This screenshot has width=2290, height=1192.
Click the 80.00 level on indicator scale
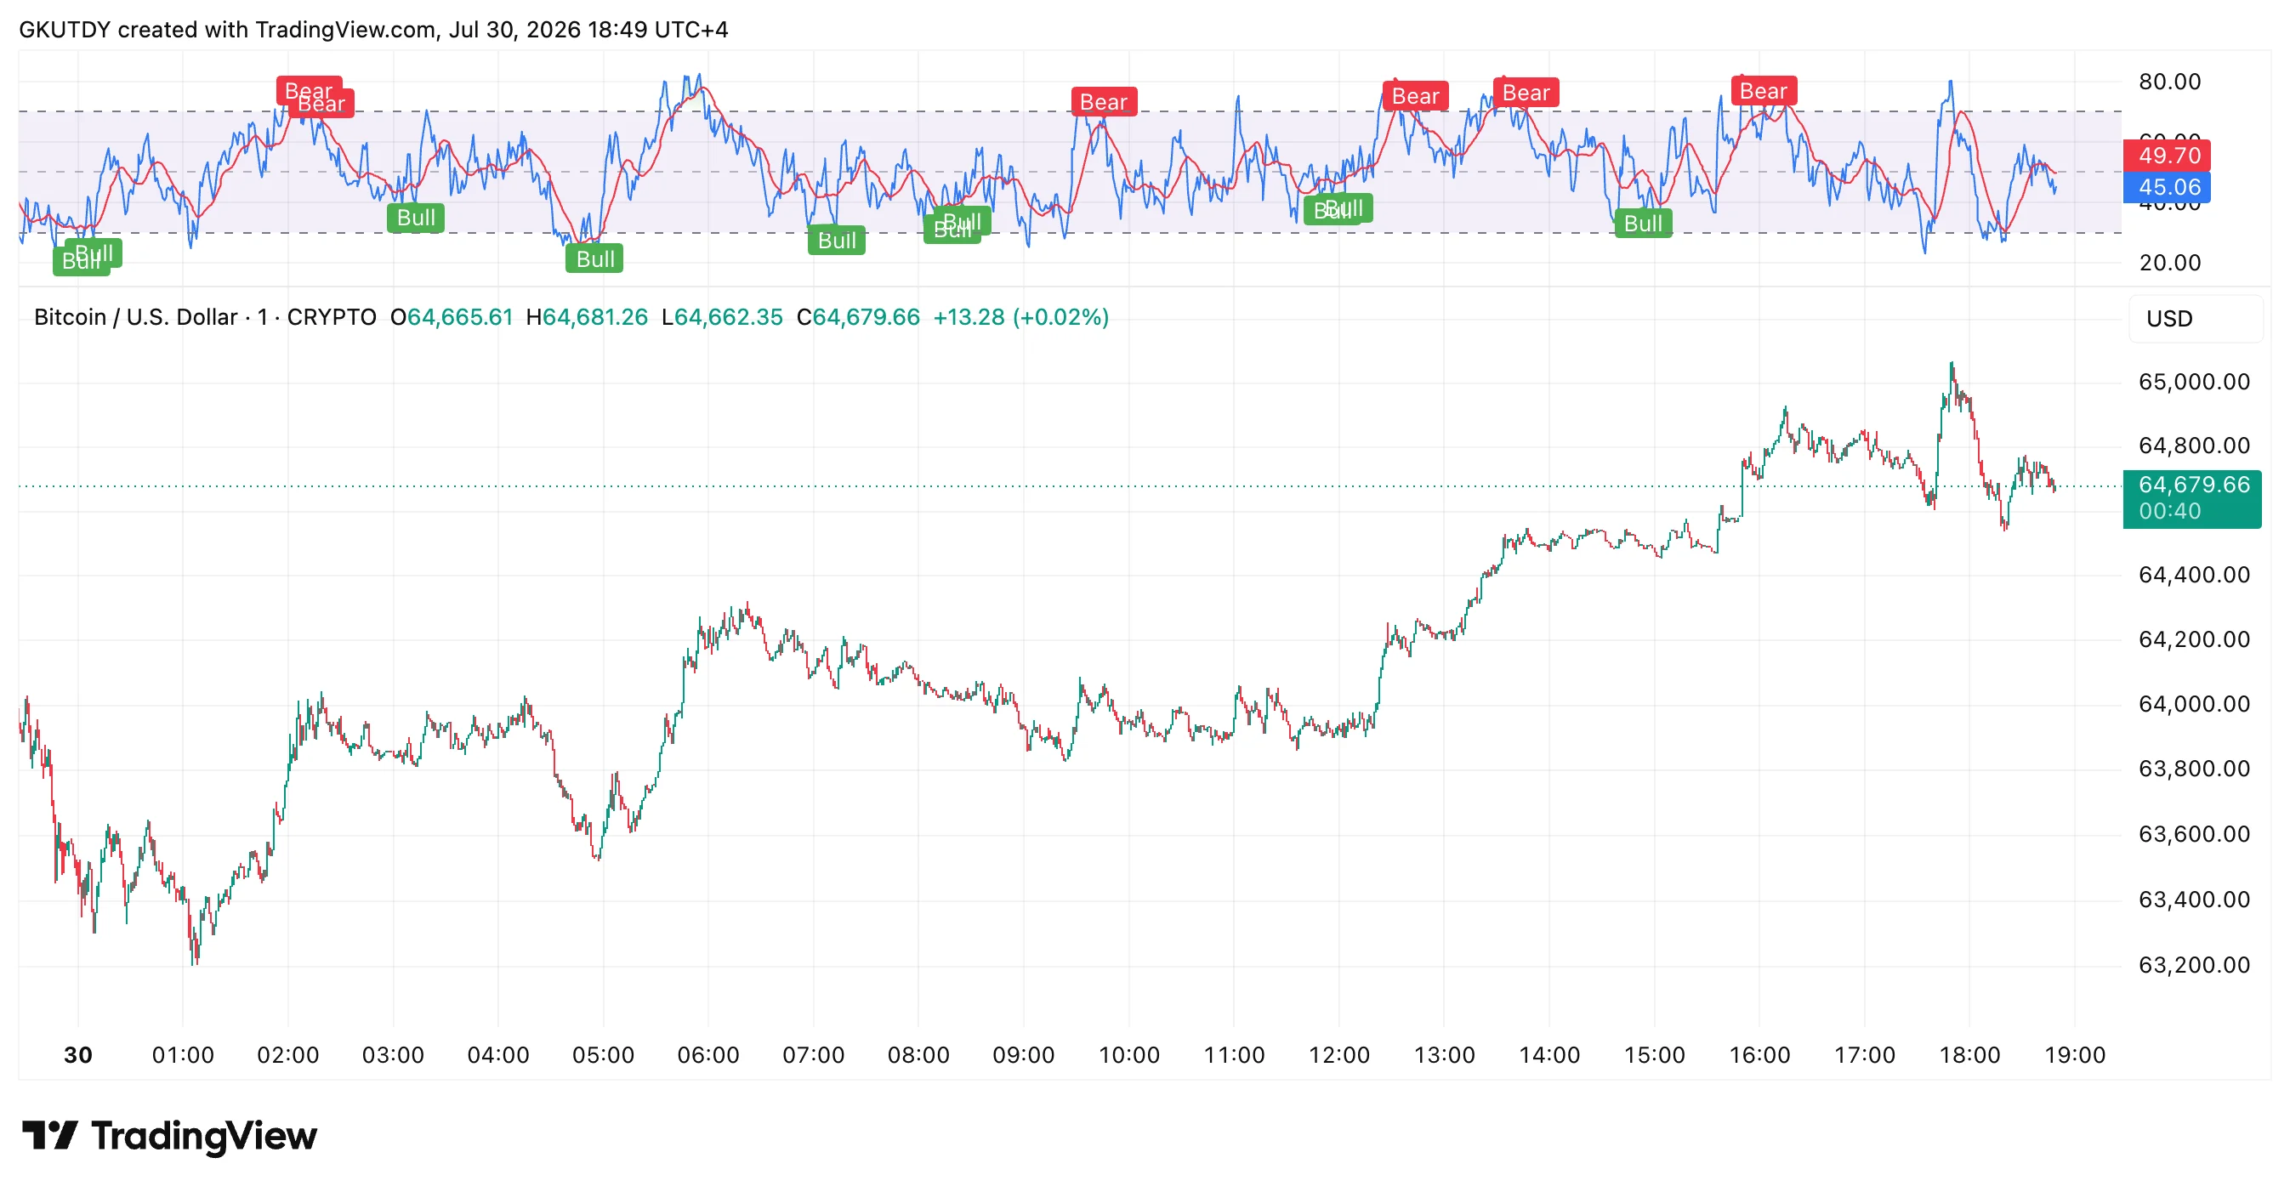pyautogui.click(x=2169, y=82)
